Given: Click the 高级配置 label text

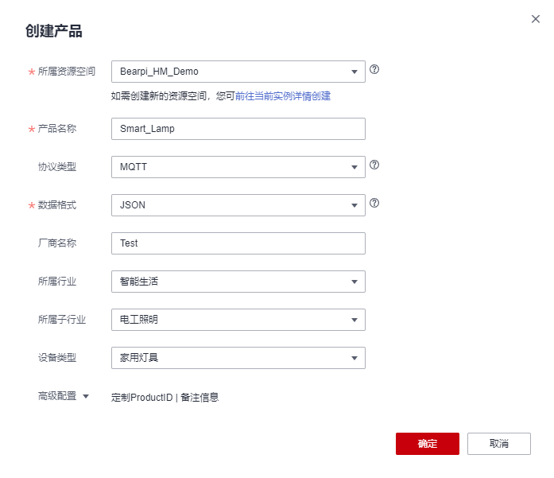Looking at the screenshot, I should point(57,395).
